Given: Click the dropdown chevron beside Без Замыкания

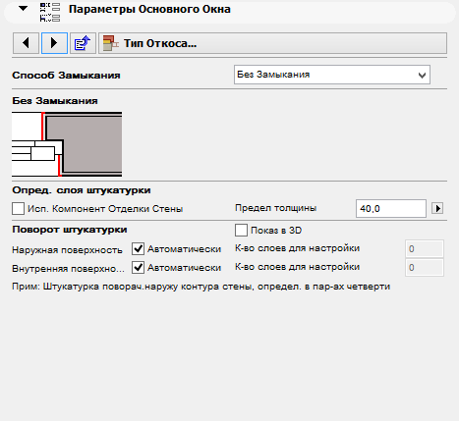Looking at the screenshot, I should pyautogui.click(x=422, y=76).
